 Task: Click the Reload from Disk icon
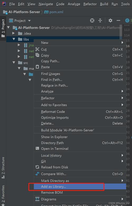pos(37,167)
